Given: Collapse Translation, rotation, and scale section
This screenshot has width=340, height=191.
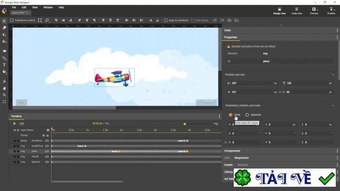Looking at the screenshot, I should pos(333,105).
